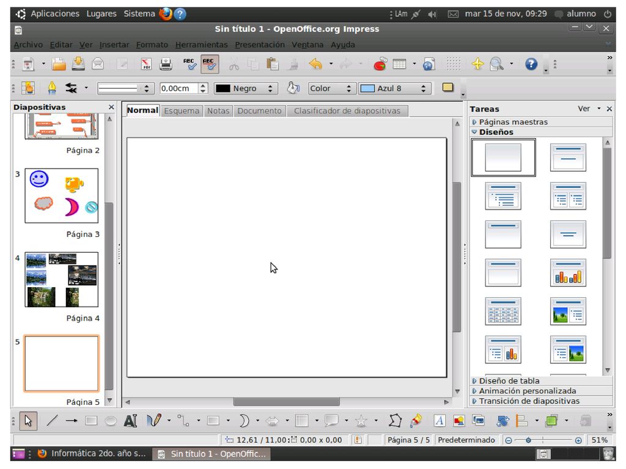The width and height of the screenshot is (626, 469).
Task: Insert a chart
Action: coord(380,64)
